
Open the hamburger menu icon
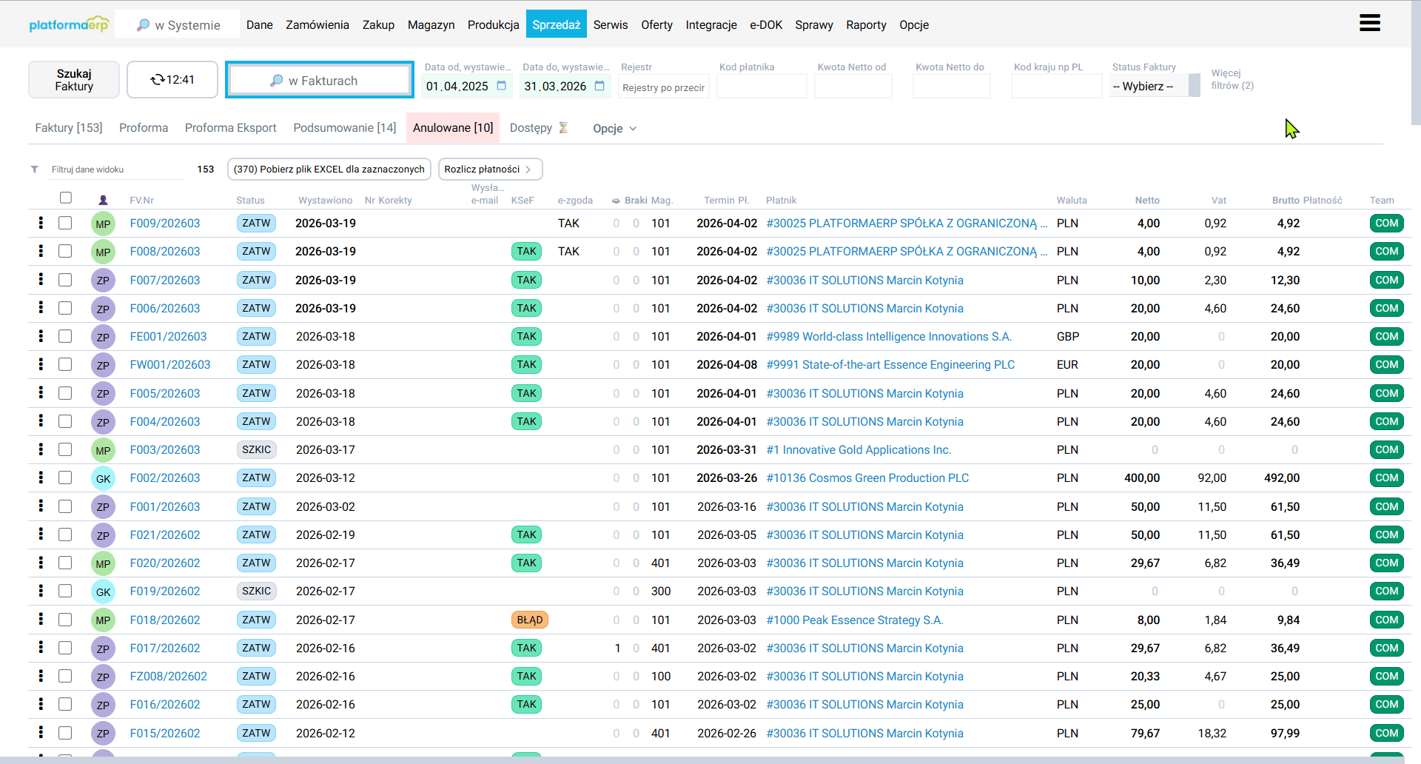click(1369, 24)
